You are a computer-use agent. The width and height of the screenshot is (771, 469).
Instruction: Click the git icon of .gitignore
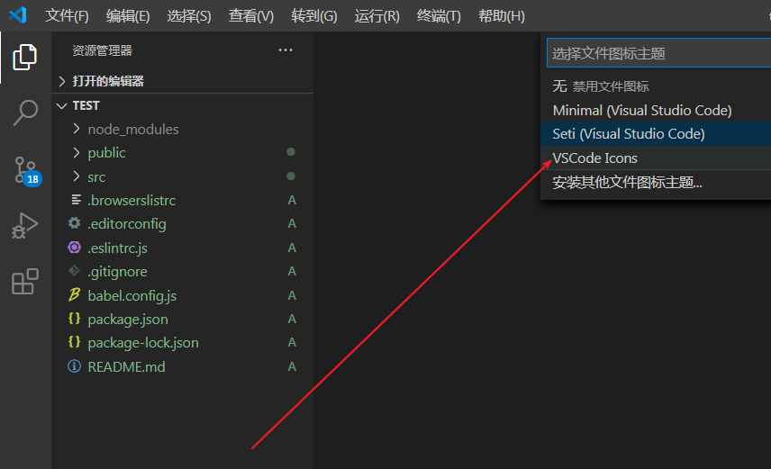click(74, 271)
